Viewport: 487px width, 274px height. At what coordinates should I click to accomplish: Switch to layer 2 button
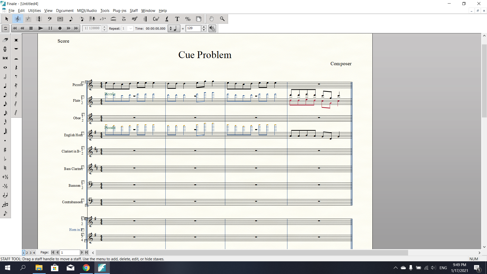pos(27,253)
